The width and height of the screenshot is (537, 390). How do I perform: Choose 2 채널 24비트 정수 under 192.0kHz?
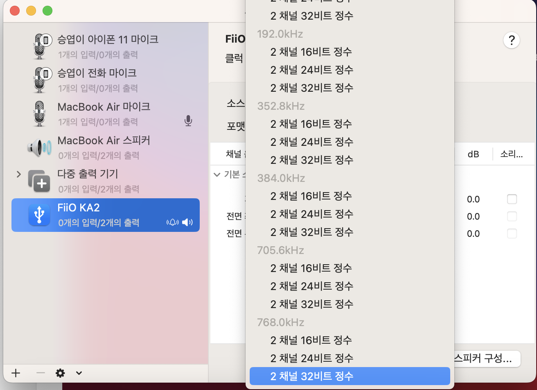point(350,70)
